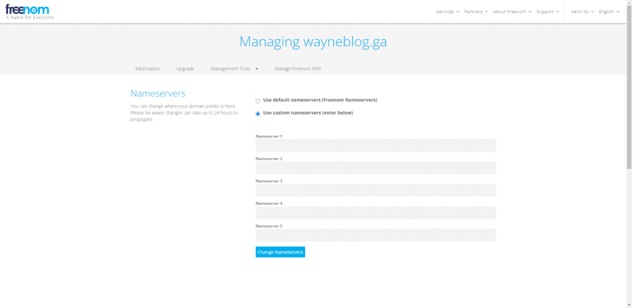Open the Manage Freenom DNS tab
632x308 pixels.
pyautogui.click(x=297, y=68)
